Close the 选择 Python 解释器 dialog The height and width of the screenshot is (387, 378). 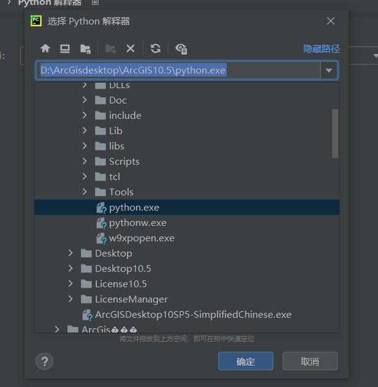click(x=331, y=21)
